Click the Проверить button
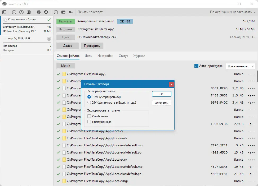 tap(92, 46)
